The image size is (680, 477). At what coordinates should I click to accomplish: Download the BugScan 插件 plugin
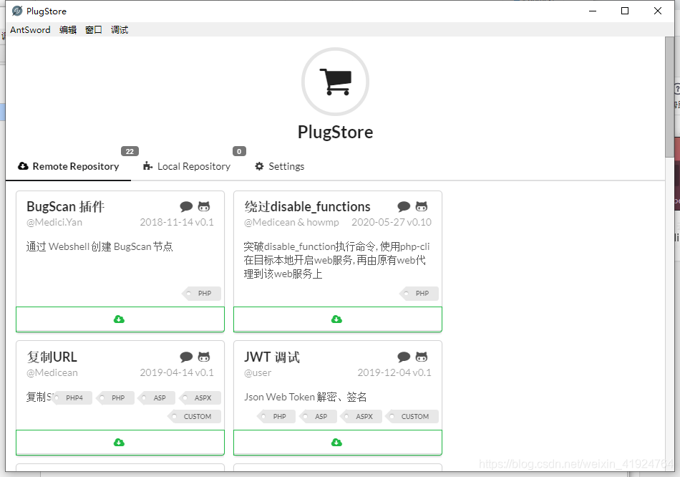[x=120, y=319]
